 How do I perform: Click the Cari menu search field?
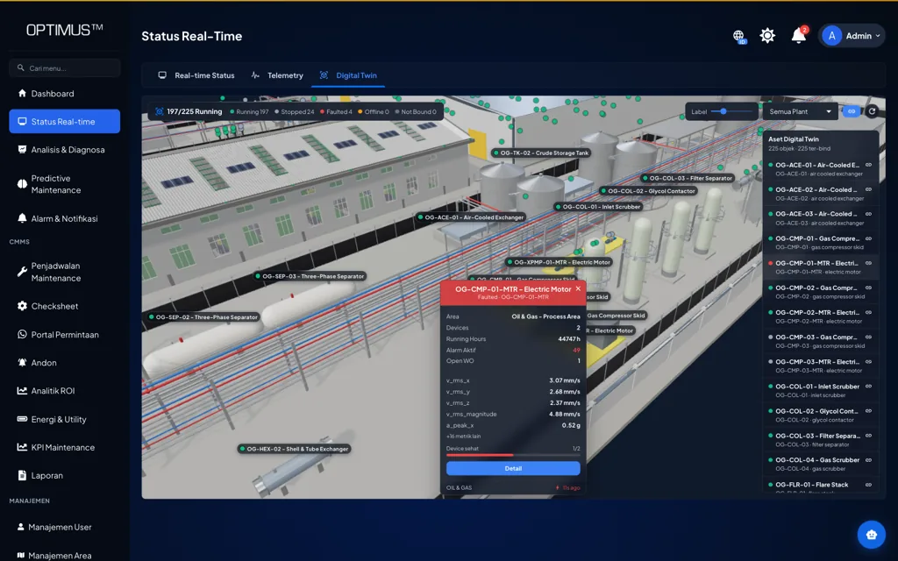pos(65,67)
